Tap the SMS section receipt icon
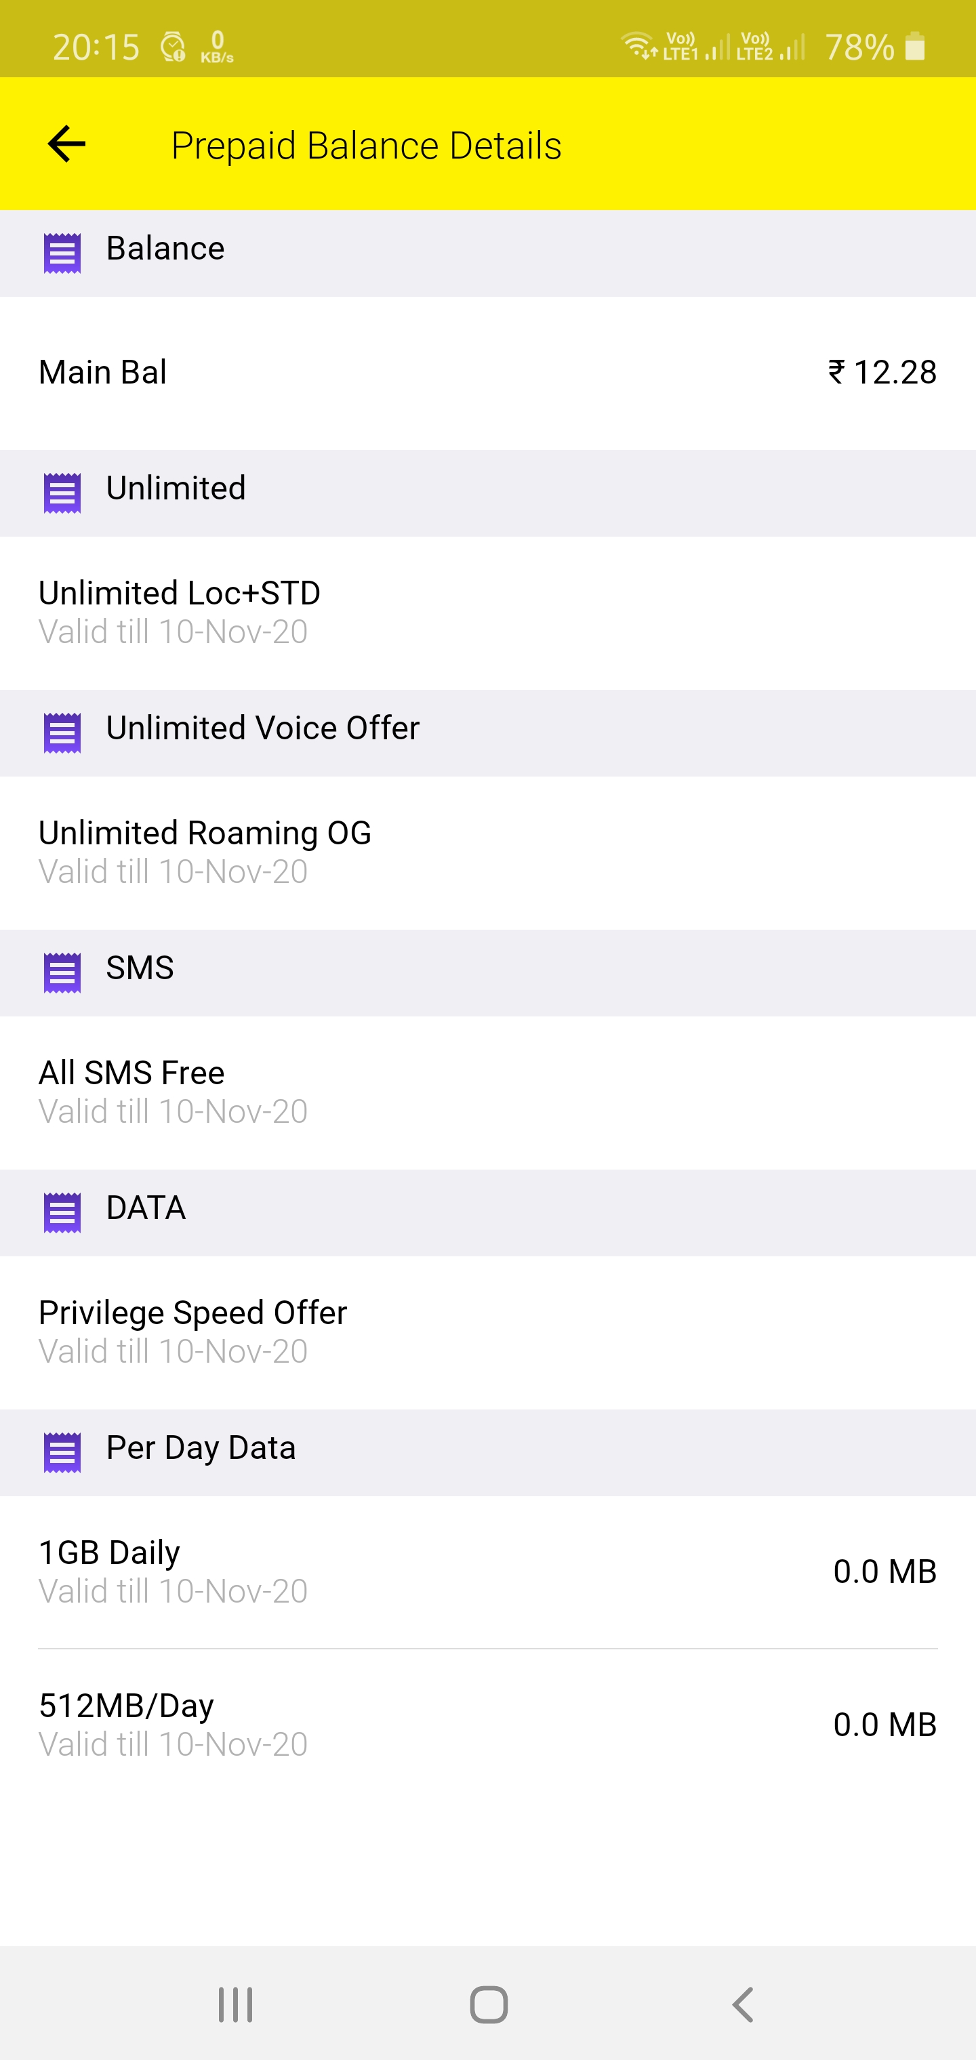This screenshot has width=976, height=2060. pos(62,972)
